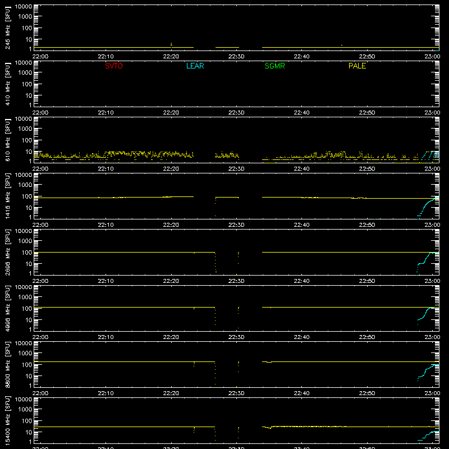Click the 1000 tick label of 410 MHz panel
This screenshot has height=449, width=449.
click(x=25, y=72)
